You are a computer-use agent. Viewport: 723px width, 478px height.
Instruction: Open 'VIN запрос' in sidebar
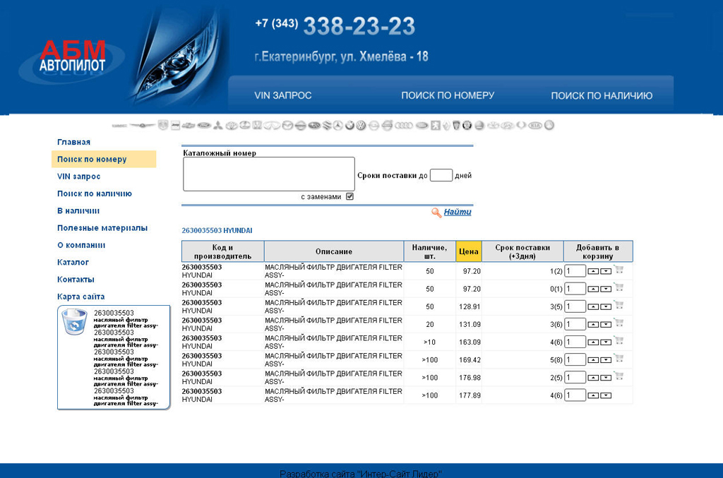point(79,176)
